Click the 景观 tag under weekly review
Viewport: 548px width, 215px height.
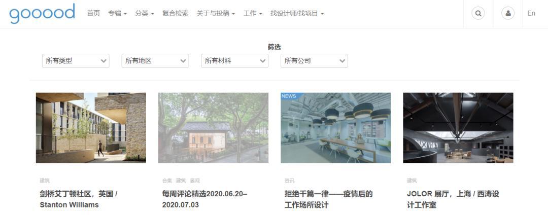[195, 181]
